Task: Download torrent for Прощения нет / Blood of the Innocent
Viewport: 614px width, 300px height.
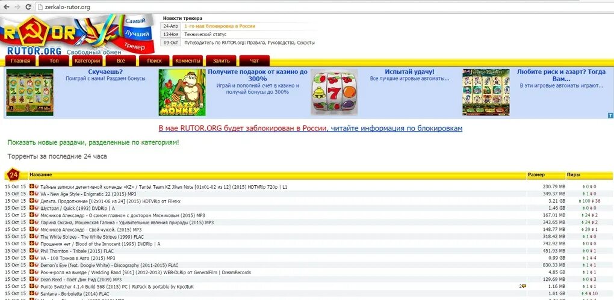Action: pyautogui.click(x=32, y=243)
